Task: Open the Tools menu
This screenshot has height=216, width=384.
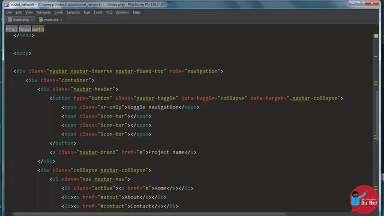Action: (98, 12)
